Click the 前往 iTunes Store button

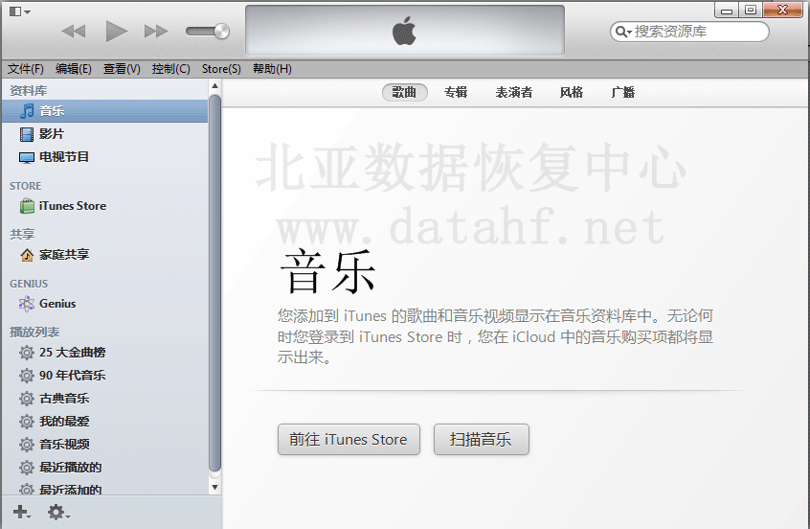point(349,440)
